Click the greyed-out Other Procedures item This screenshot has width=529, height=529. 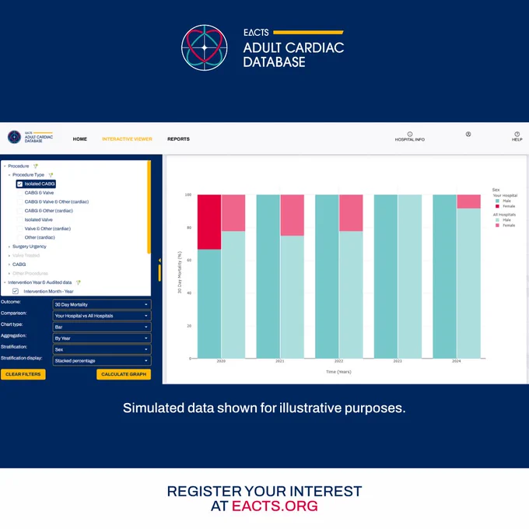click(x=30, y=273)
